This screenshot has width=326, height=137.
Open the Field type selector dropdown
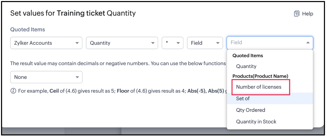(205, 43)
